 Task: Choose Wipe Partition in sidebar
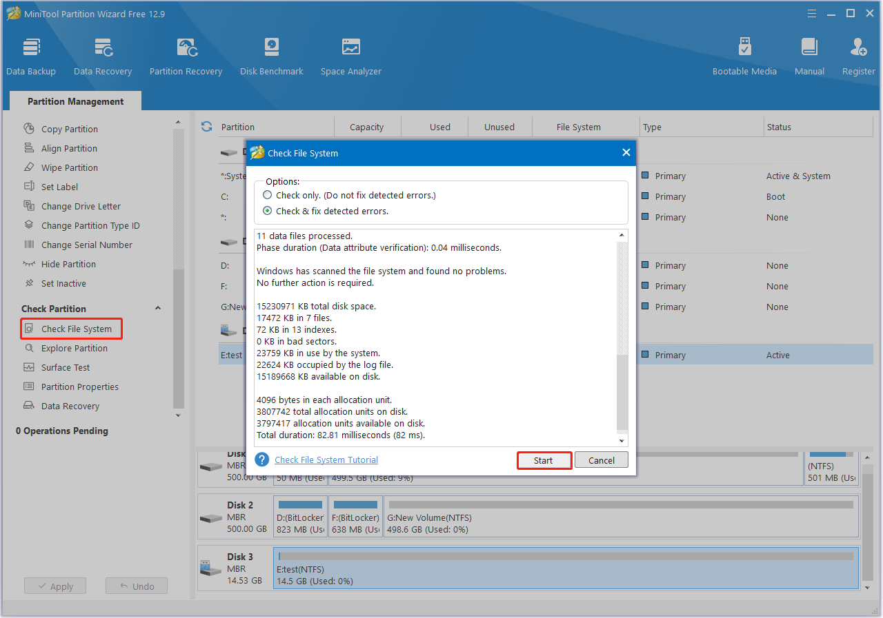70,167
